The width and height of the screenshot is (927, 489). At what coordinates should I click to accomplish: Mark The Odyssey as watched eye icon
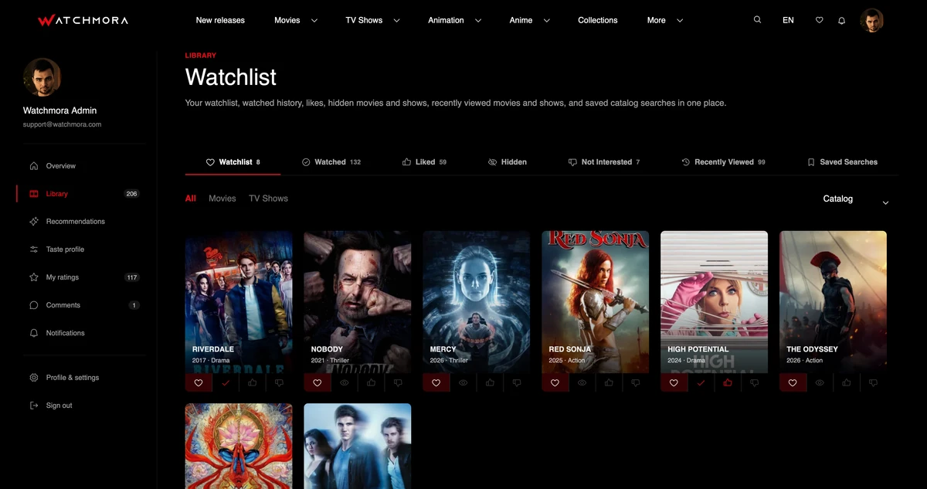pos(820,382)
